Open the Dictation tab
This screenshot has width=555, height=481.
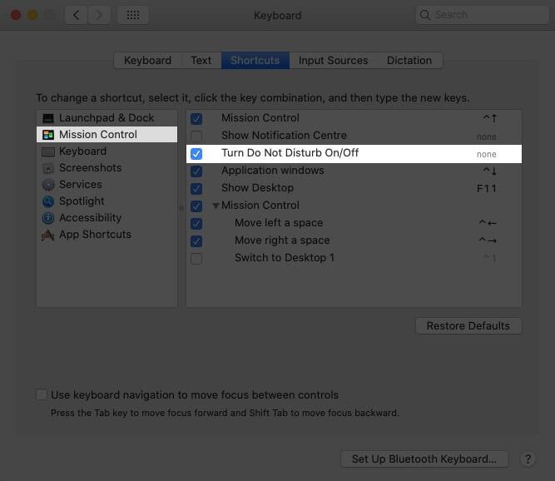point(409,61)
